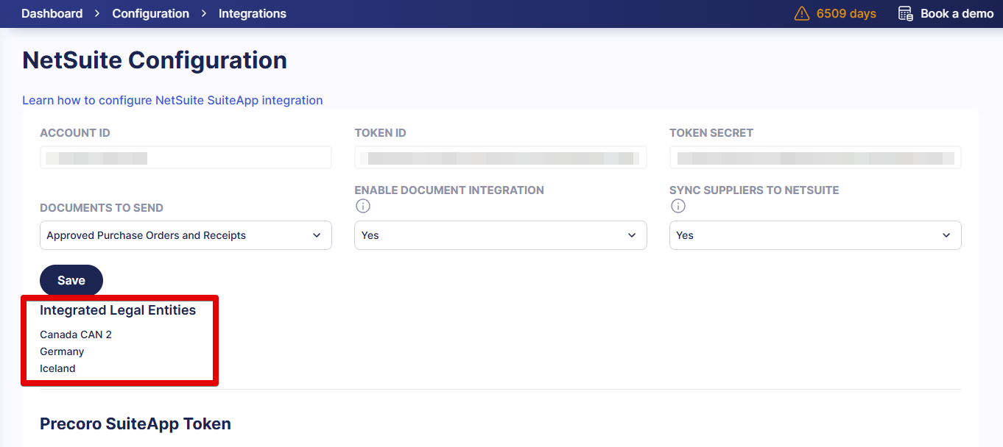Image resolution: width=1003 pixels, height=447 pixels.
Task: Click the orange warning triangle icon
Action: (802, 13)
